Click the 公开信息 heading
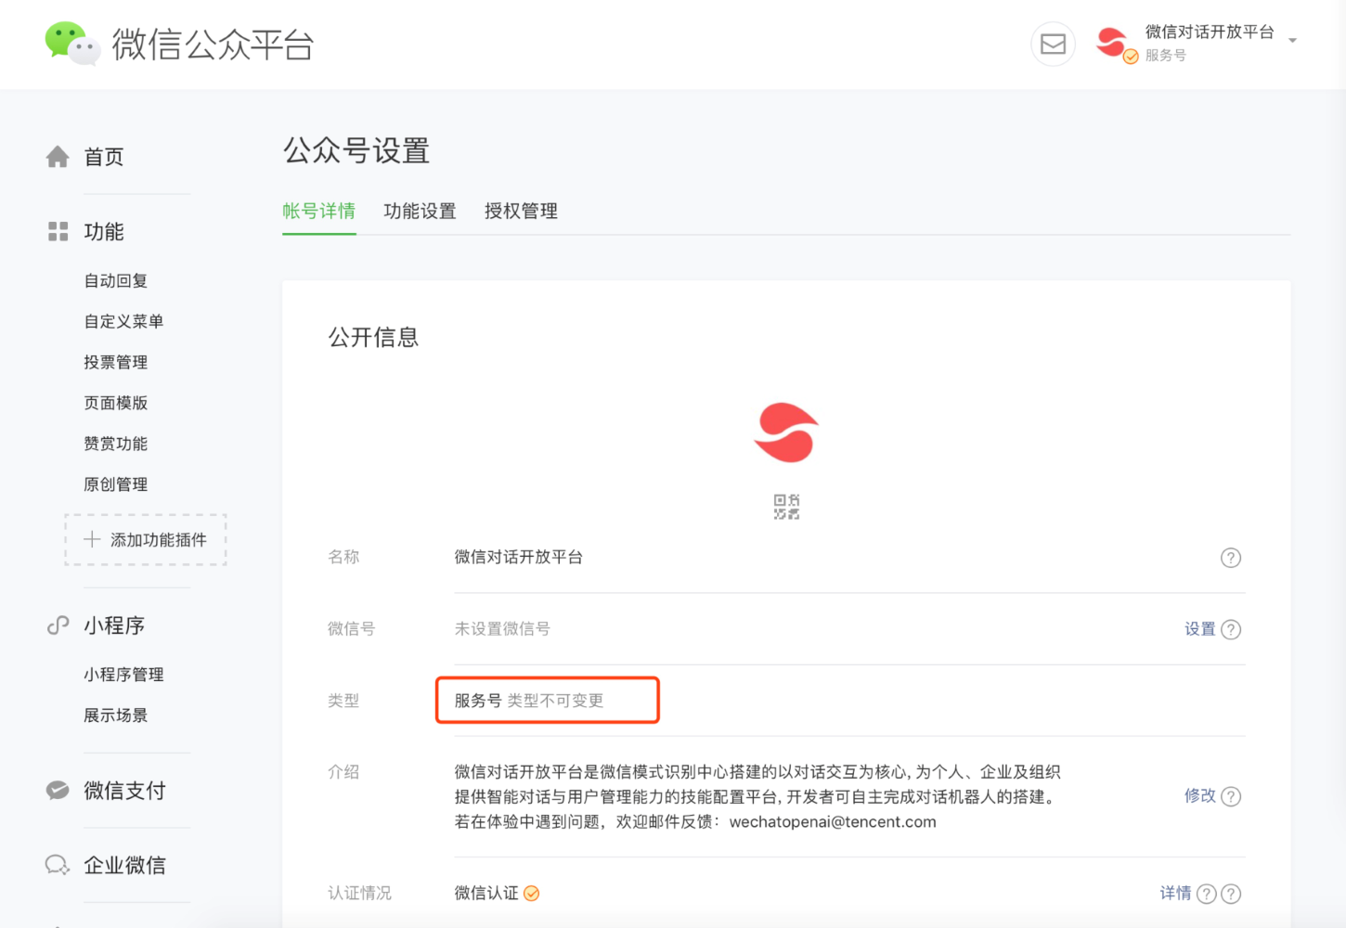This screenshot has width=1346, height=928. click(373, 337)
